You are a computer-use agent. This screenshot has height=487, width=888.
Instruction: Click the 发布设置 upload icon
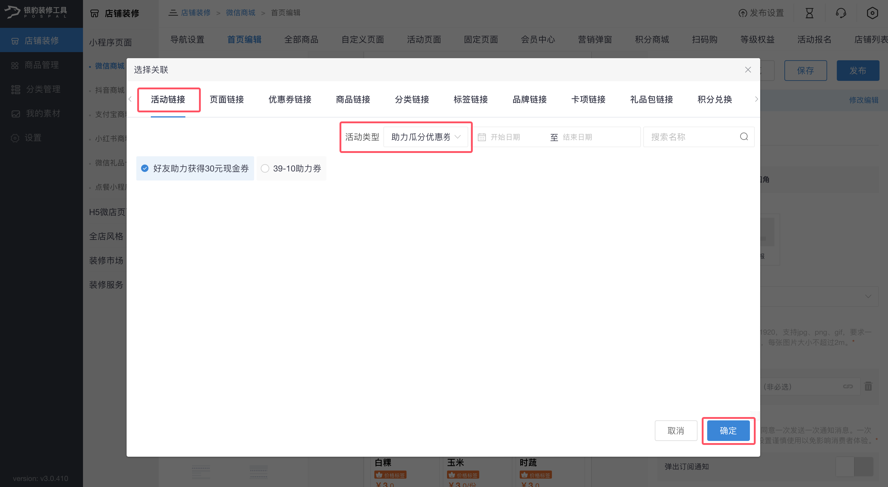pos(743,13)
